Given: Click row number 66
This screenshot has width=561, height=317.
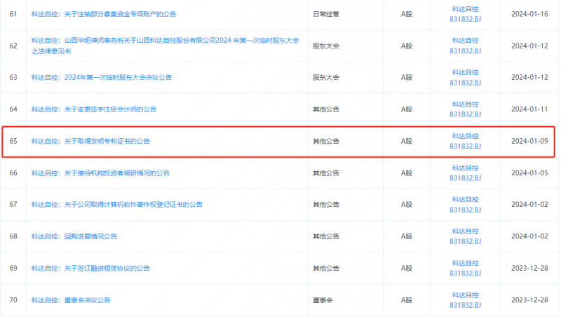Looking at the screenshot, I should [13, 173].
